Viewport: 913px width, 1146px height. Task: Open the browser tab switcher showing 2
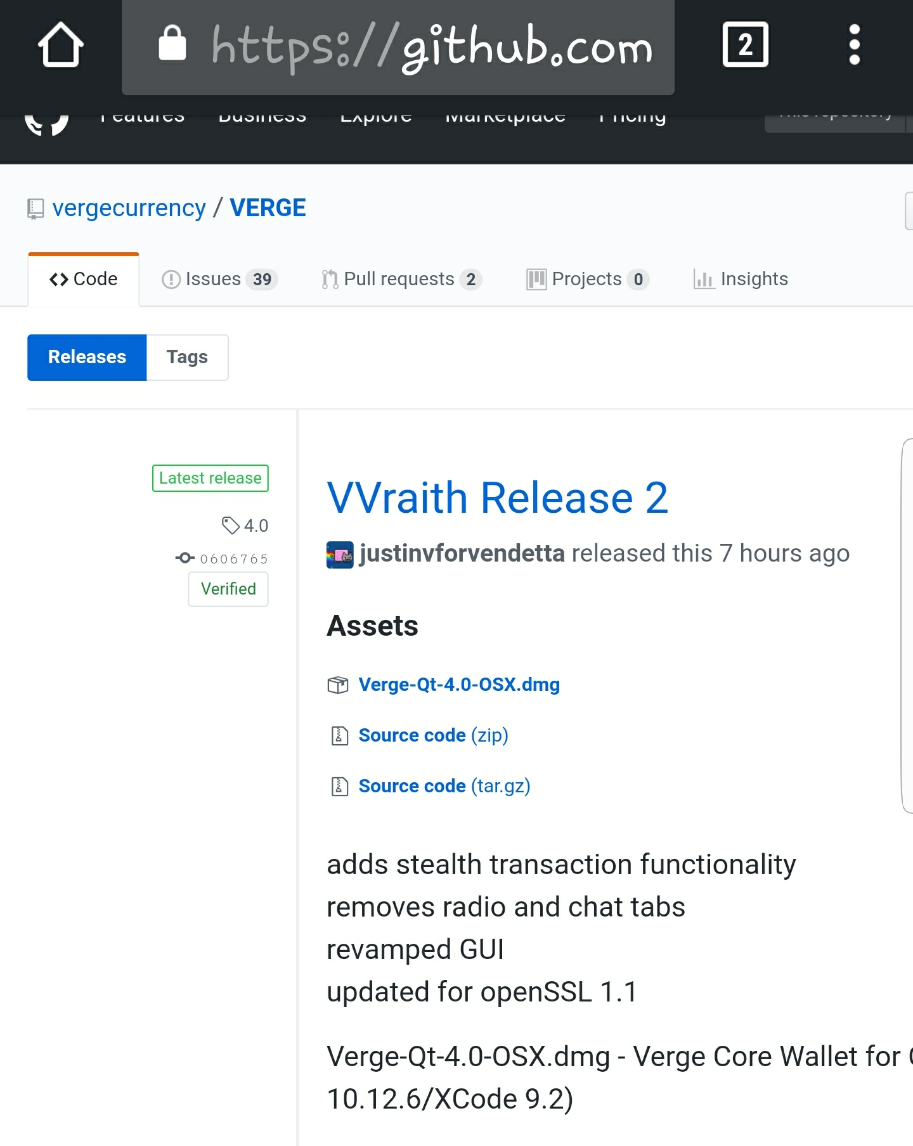(745, 44)
